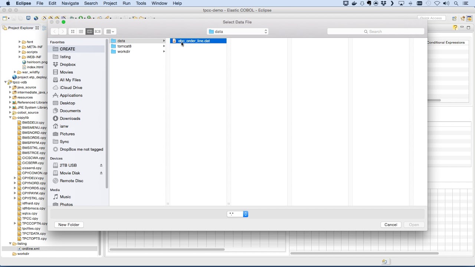This screenshot has width=475, height=267.
Task: Click the New Folder button
Action: 69,225
